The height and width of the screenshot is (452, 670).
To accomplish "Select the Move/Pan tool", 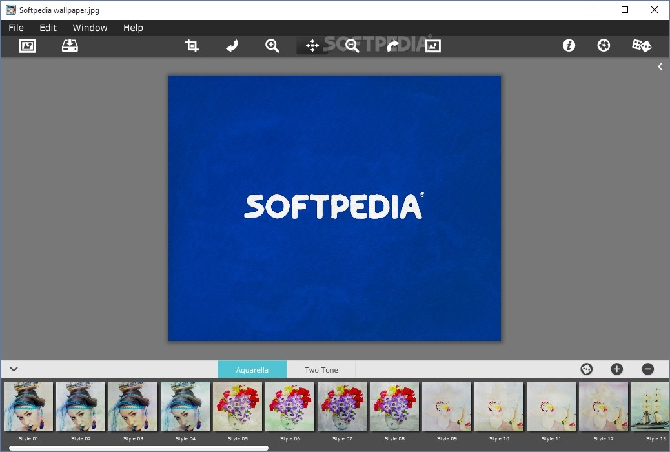I will 312,46.
